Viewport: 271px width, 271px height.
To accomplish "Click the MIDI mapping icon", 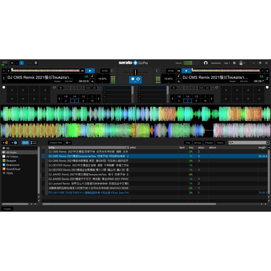I will 30,63.
